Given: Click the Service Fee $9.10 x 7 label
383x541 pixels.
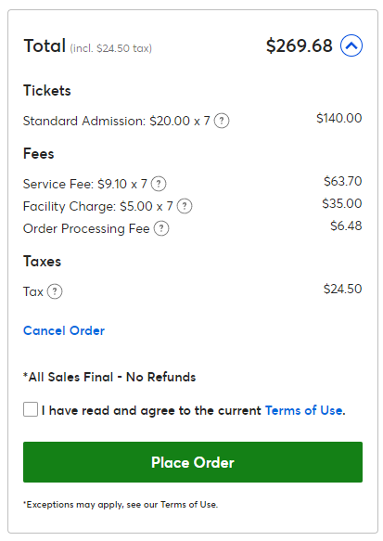Looking at the screenshot, I should [x=85, y=184].
